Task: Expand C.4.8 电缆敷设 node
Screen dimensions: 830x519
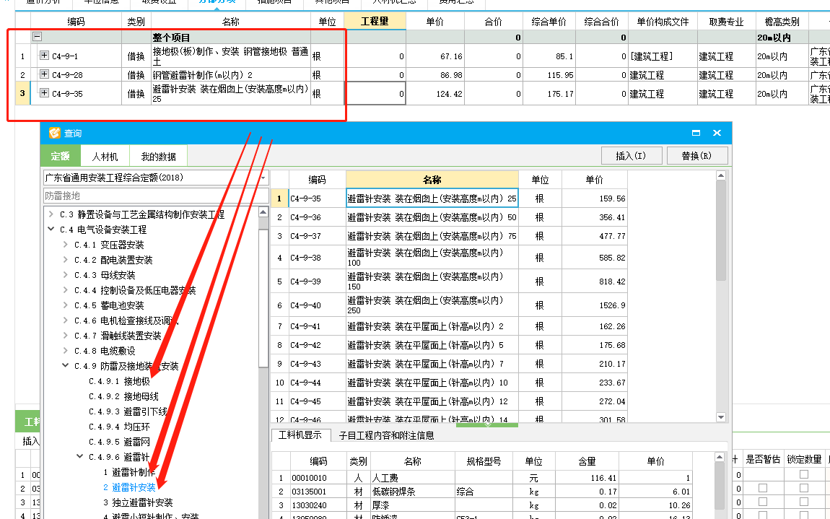Action: click(x=66, y=351)
